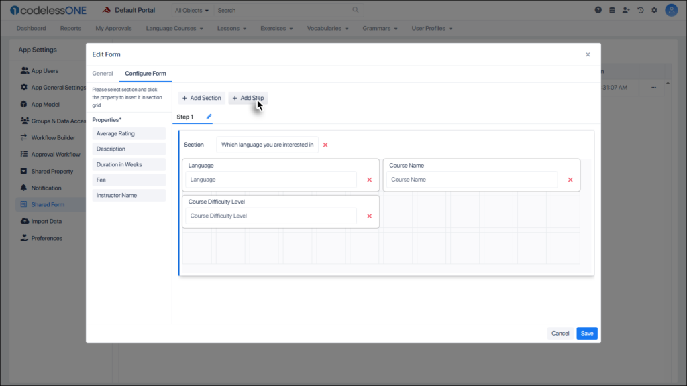Image resolution: width=687 pixels, height=386 pixels.
Task: Click the App General Settings gear icon
Action: (23, 87)
